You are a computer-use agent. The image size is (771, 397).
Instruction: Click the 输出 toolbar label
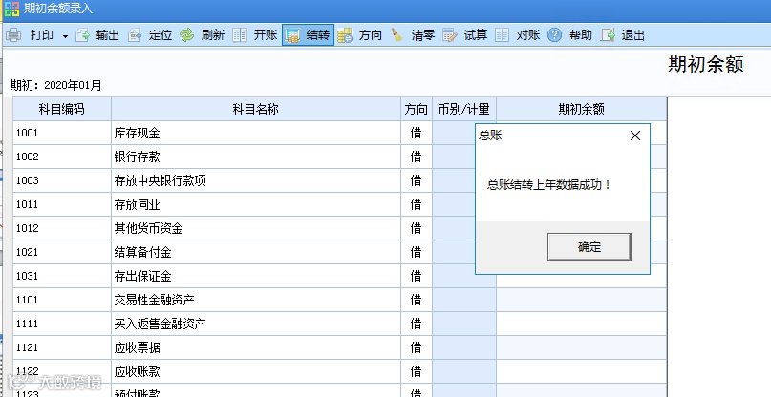pyautogui.click(x=108, y=35)
